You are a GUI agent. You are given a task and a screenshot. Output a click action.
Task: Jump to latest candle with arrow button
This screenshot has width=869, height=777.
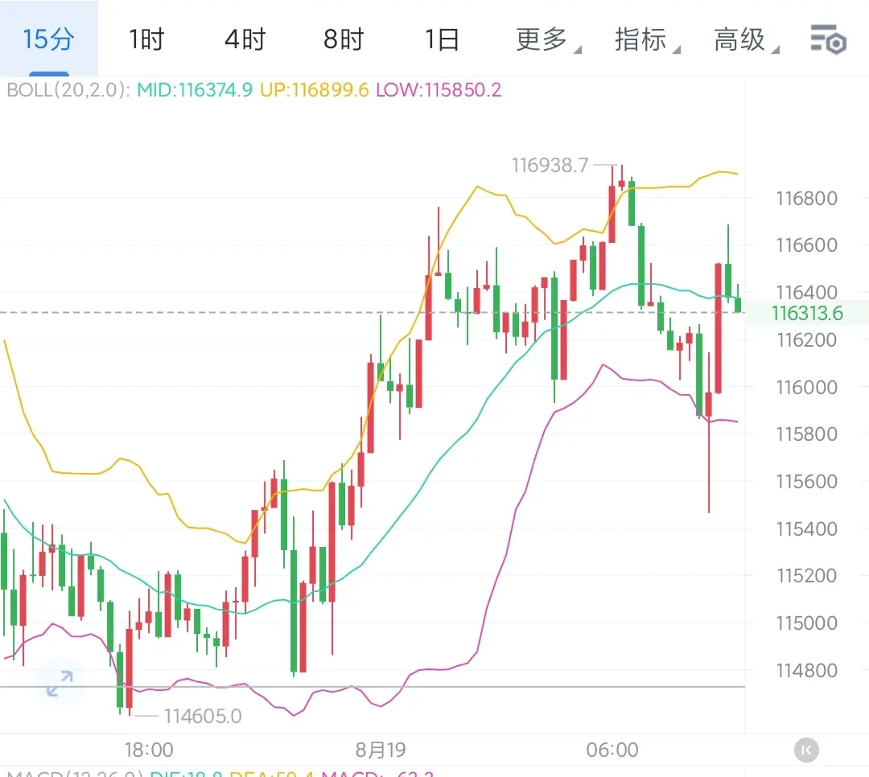point(806,750)
